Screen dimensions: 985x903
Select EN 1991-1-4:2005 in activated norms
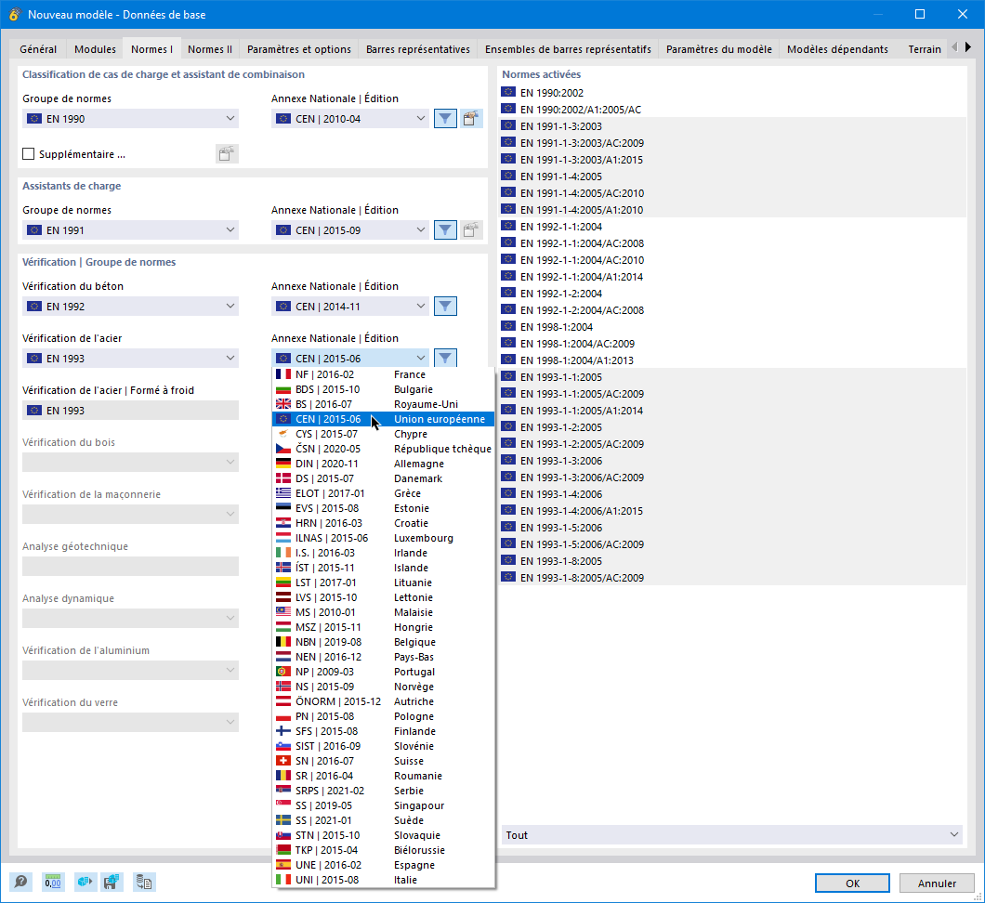(x=733, y=177)
